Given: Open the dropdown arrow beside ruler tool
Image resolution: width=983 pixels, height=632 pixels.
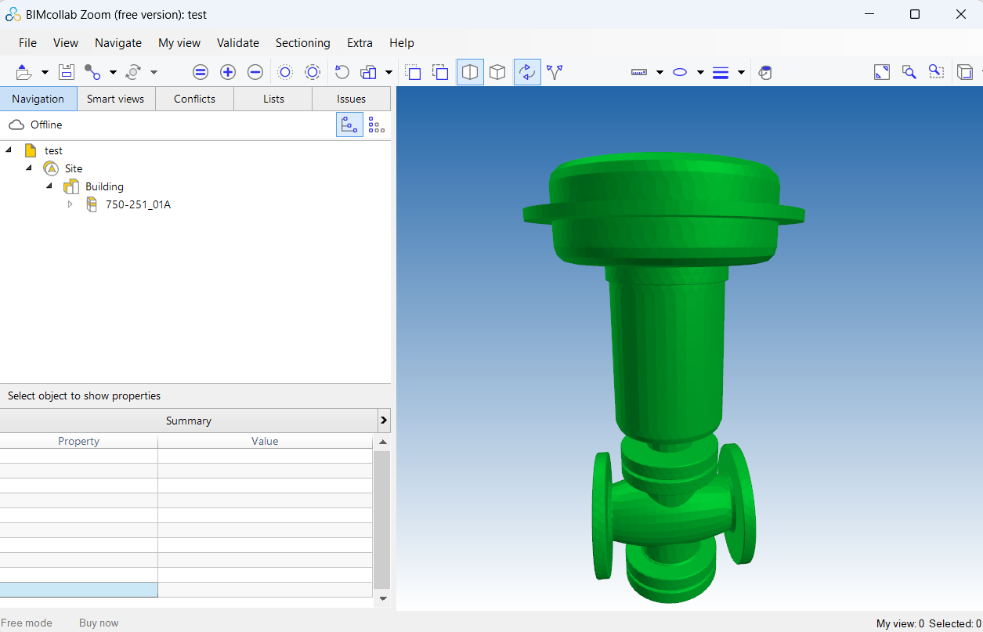Looking at the screenshot, I should [660, 73].
